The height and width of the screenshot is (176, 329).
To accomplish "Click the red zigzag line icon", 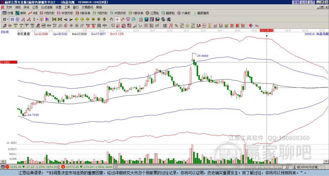I will click(122, 19).
